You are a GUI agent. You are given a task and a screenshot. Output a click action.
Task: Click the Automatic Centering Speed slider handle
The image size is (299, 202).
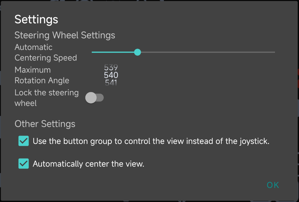pyautogui.click(x=137, y=52)
